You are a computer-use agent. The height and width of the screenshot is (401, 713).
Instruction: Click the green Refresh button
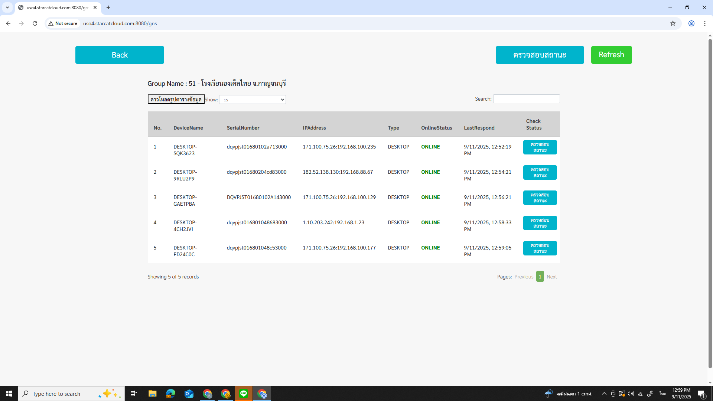(x=611, y=55)
